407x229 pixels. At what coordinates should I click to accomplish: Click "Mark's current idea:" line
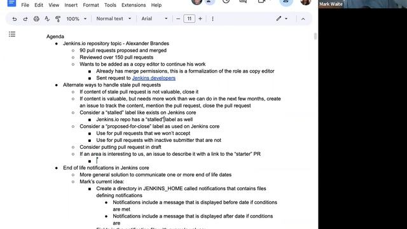click(x=102, y=181)
